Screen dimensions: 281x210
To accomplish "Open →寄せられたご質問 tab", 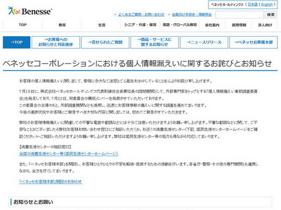I will pos(105,42).
